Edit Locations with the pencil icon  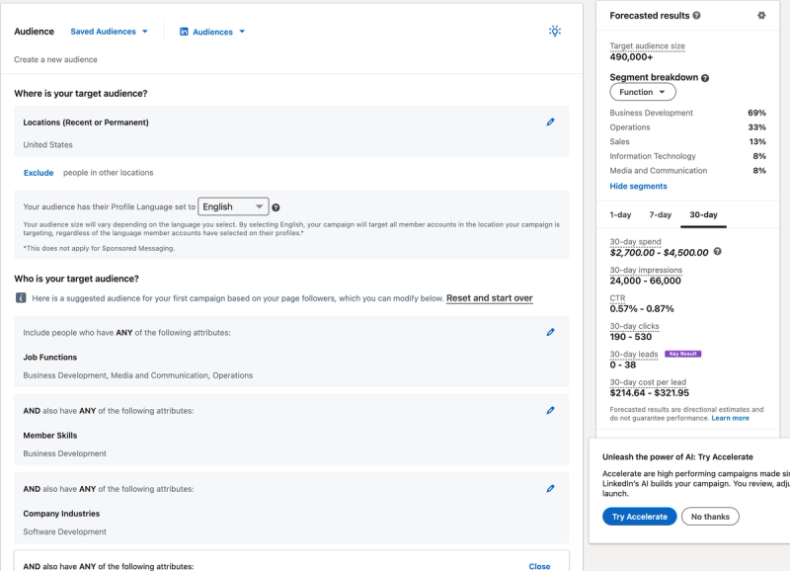(x=551, y=122)
